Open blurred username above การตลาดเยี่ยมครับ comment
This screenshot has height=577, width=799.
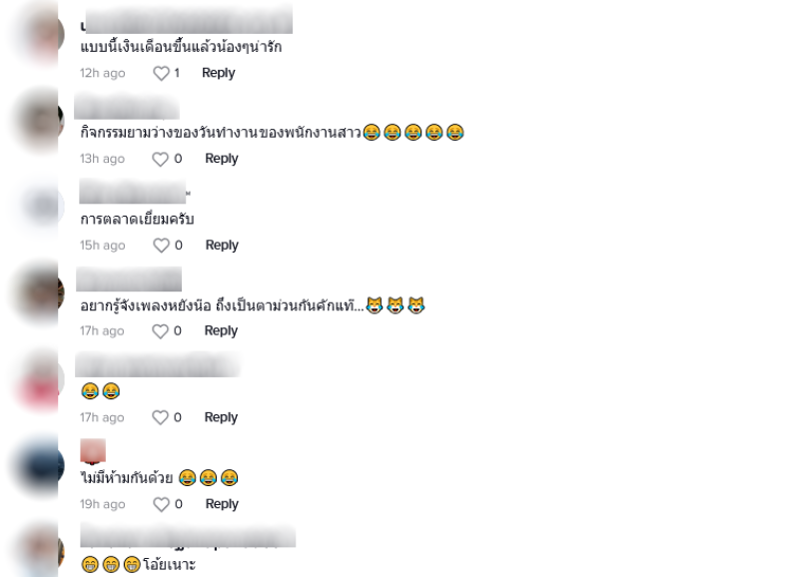134,192
